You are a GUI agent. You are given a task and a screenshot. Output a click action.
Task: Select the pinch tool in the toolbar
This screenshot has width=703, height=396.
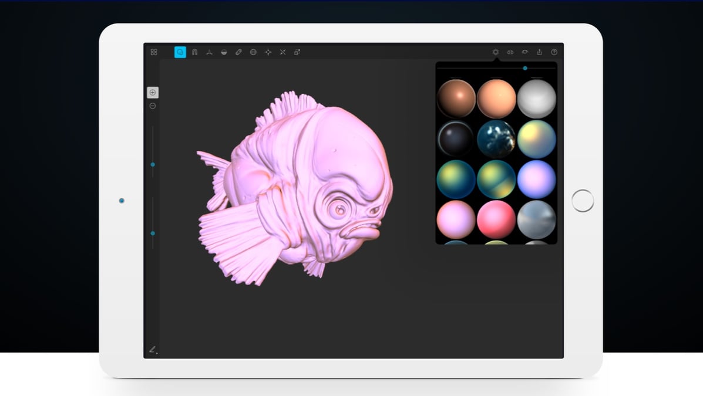209,52
